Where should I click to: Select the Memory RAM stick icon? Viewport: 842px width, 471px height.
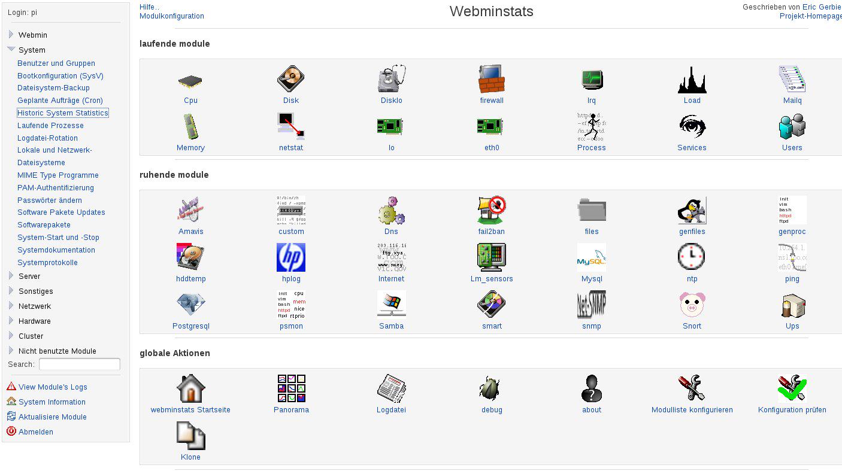click(190, 127)
